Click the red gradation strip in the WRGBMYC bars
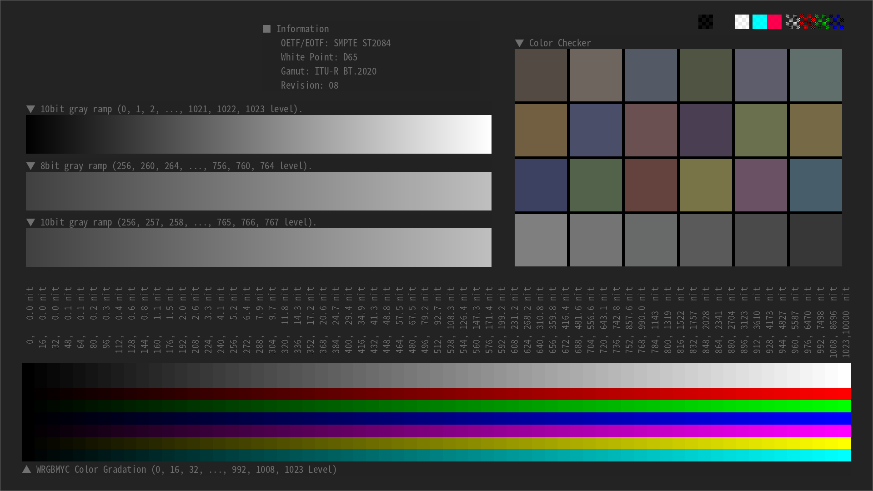 pos(436,394)
